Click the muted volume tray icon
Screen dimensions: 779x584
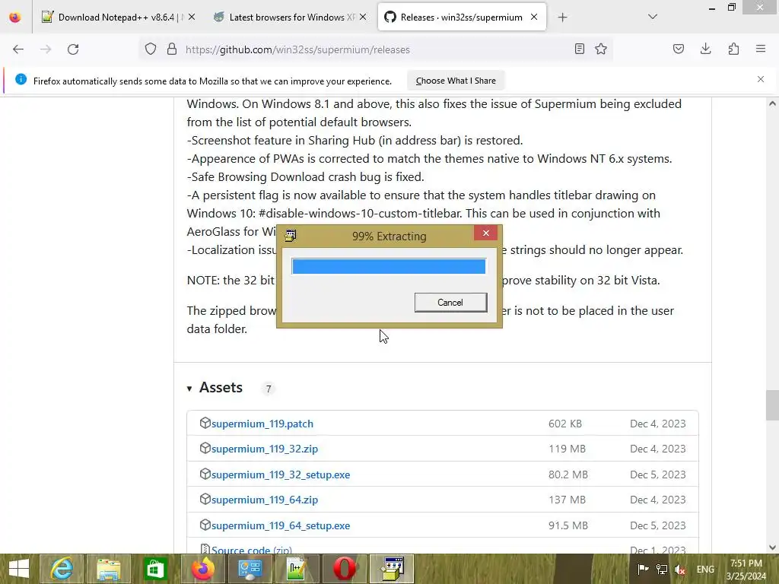click(x=680, y=569)
